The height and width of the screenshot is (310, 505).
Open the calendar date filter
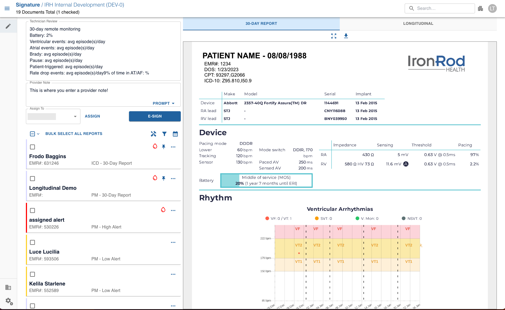(175, 134)
